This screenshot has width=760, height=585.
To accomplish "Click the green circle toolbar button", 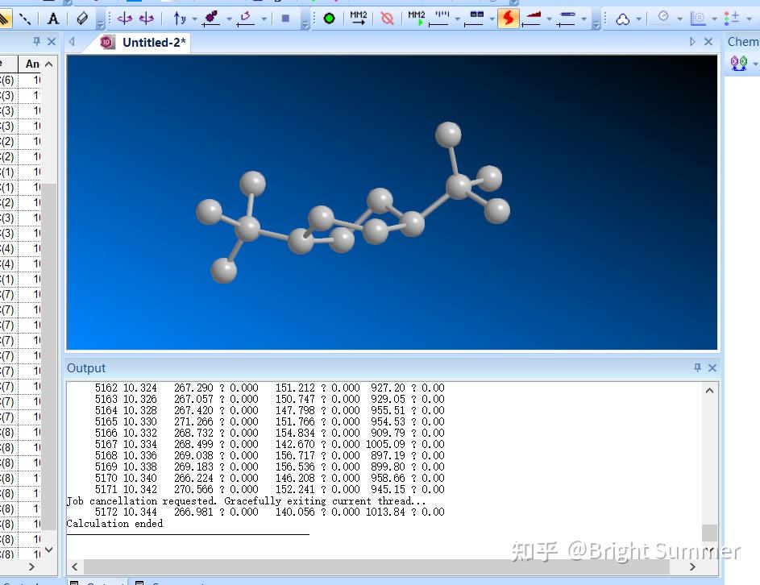I will [329, 19].
